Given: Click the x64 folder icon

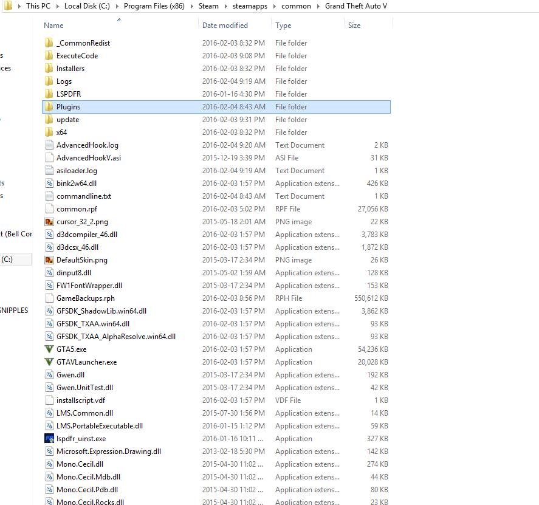Looking at the screenshot, I should tap(49, 132).
